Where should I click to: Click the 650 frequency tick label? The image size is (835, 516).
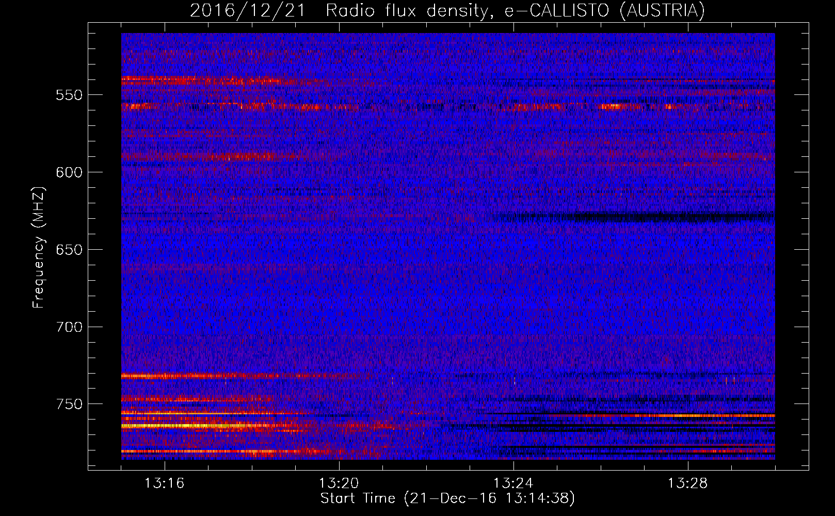coord(69,250)
